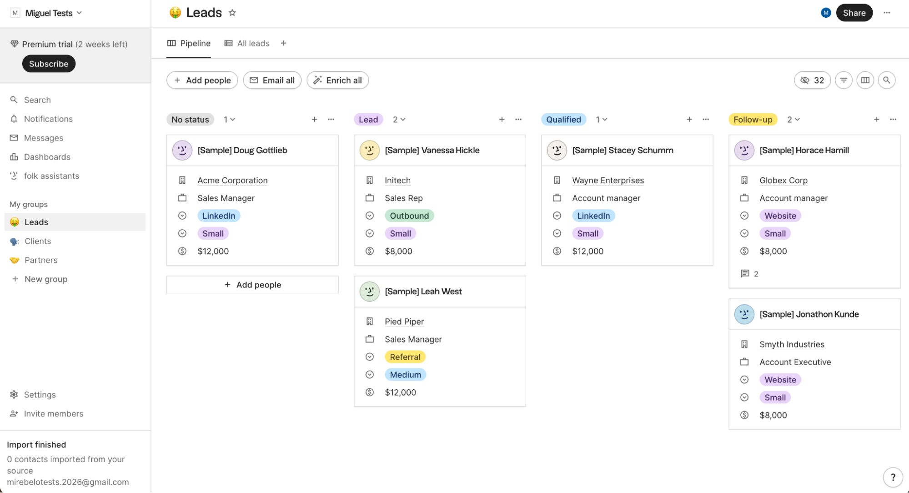Open the sidebar Search field
This screenshot has height=493, width=909.
point(37,100)
